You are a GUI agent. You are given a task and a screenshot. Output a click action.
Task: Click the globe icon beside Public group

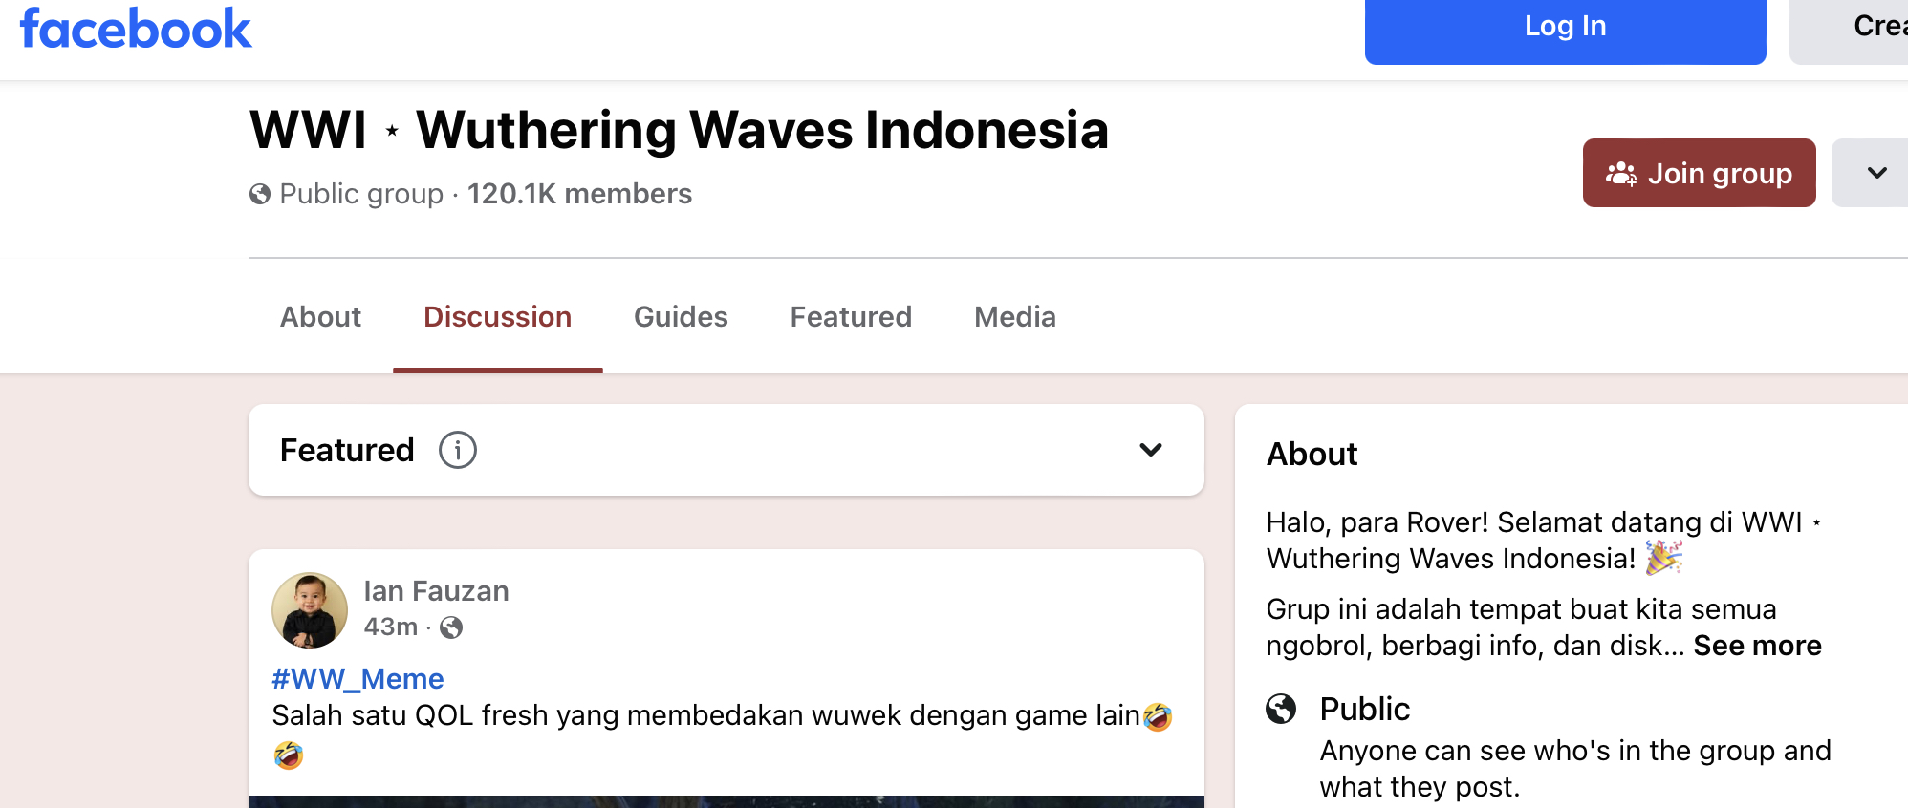coord(260,194)
